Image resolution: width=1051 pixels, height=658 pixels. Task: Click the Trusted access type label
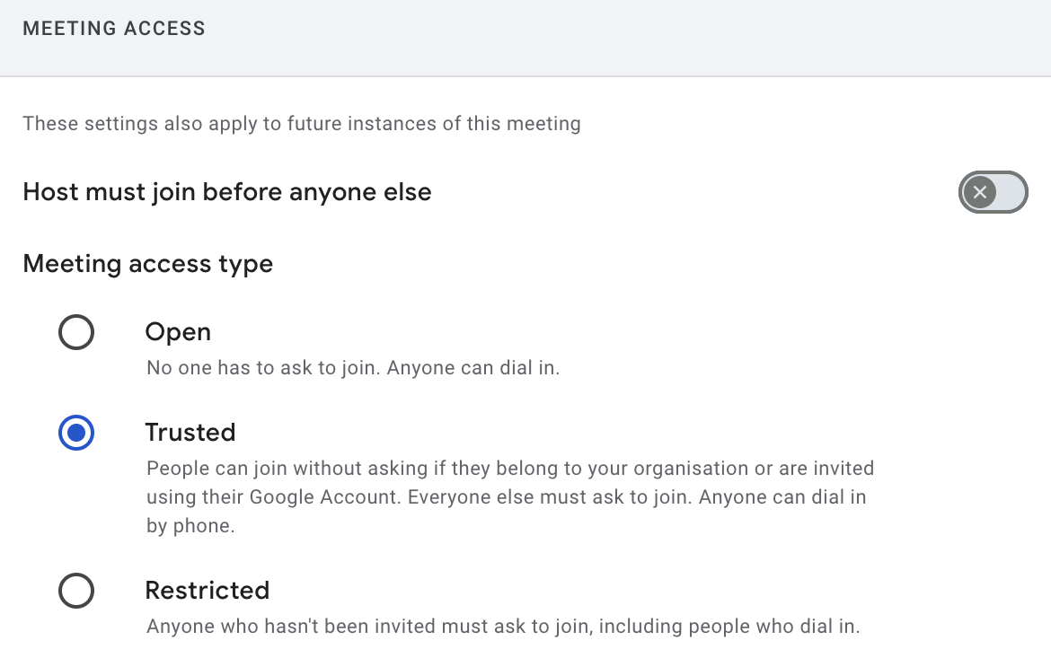point(190,433)
